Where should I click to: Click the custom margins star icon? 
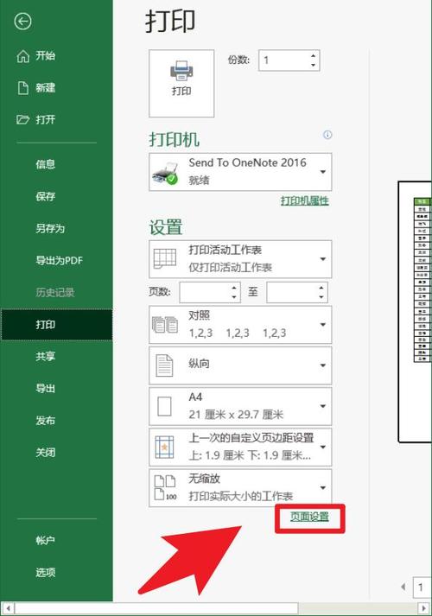pos(164,447)
